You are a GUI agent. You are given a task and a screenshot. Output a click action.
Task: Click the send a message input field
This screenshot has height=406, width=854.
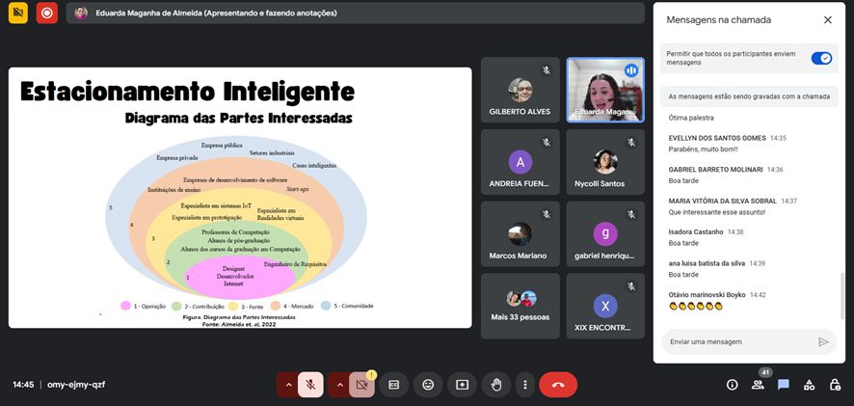[737, 341]
